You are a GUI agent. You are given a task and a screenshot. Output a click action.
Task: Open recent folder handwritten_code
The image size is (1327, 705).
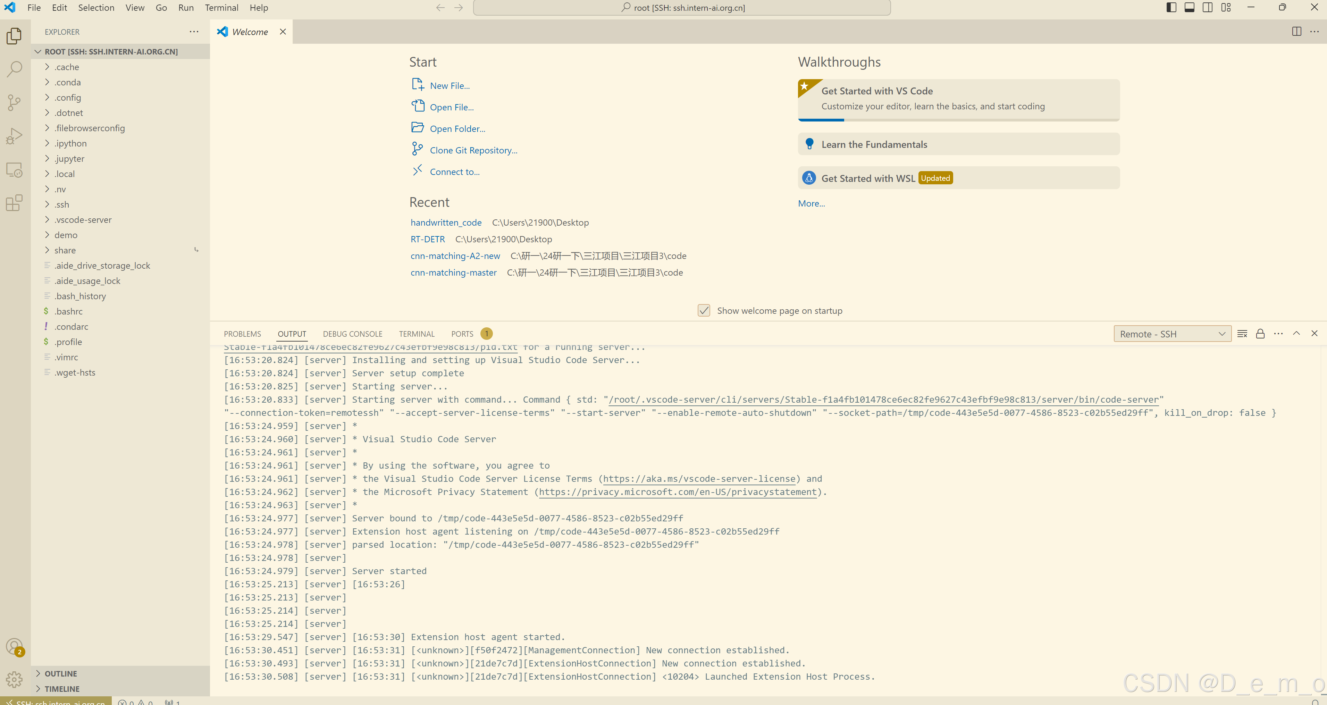pos(446,223)
